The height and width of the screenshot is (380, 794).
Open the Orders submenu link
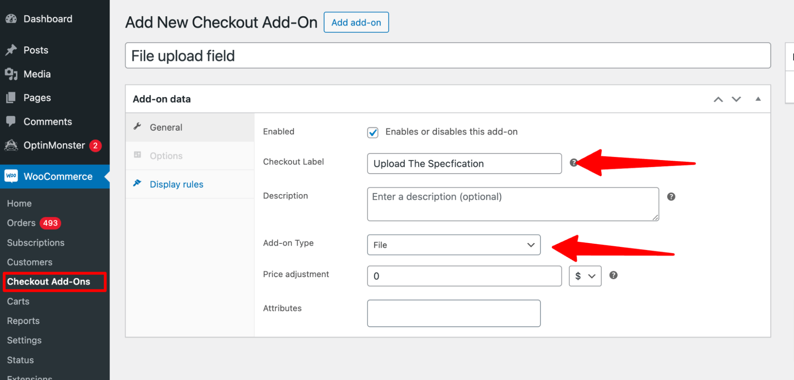(21, 223)
